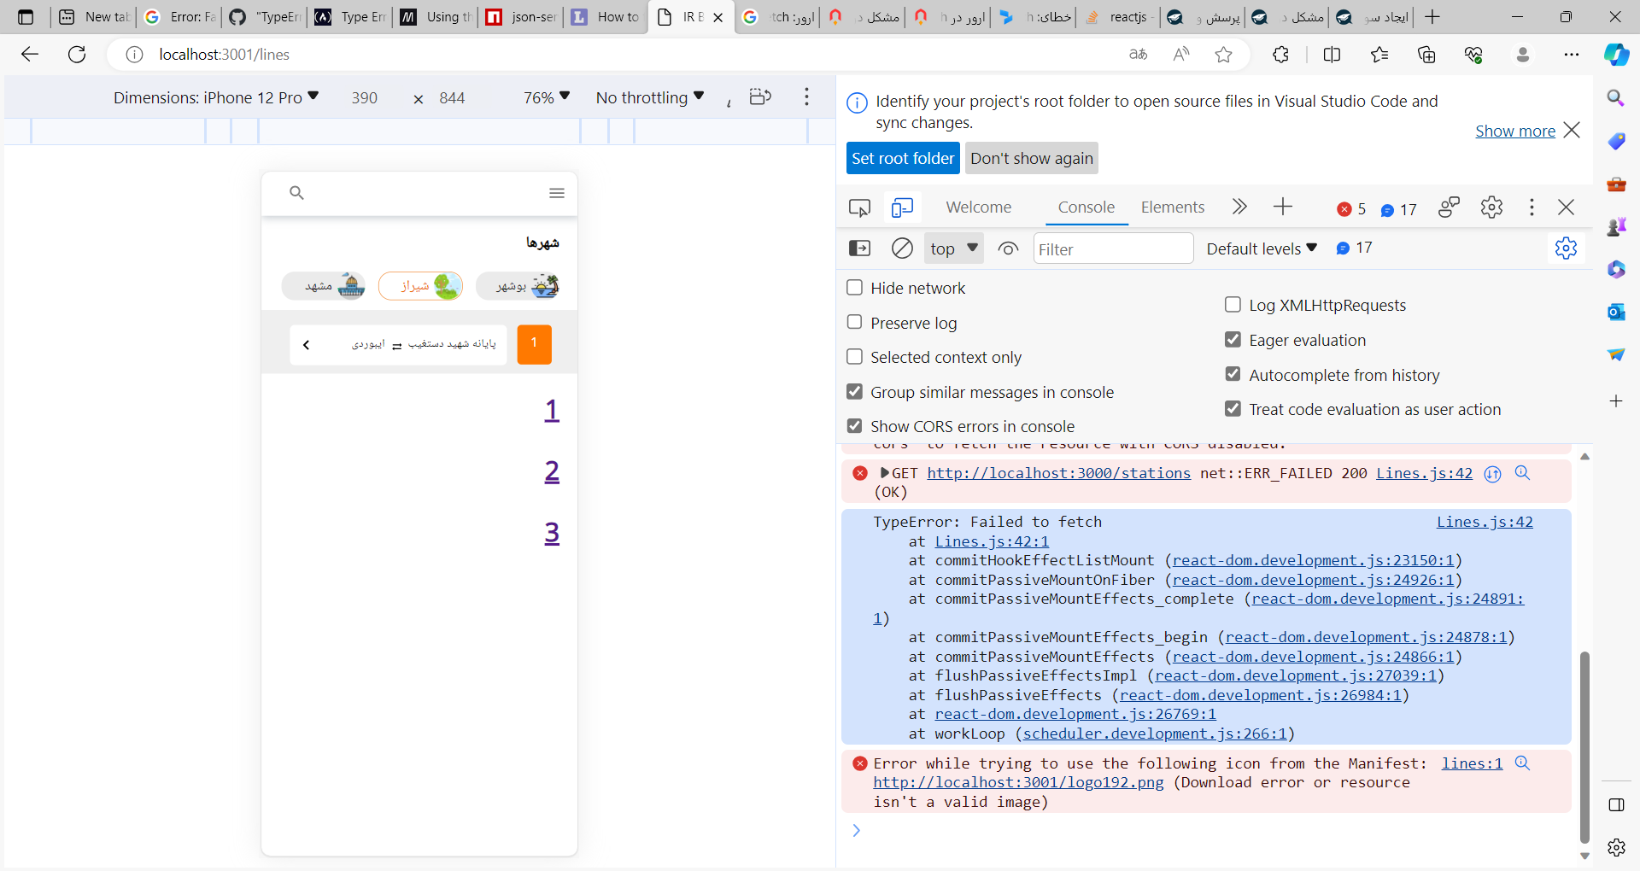1640x871 pixels.
Task: Click the inspect element picker icon
Action: (x=859, y=208)
